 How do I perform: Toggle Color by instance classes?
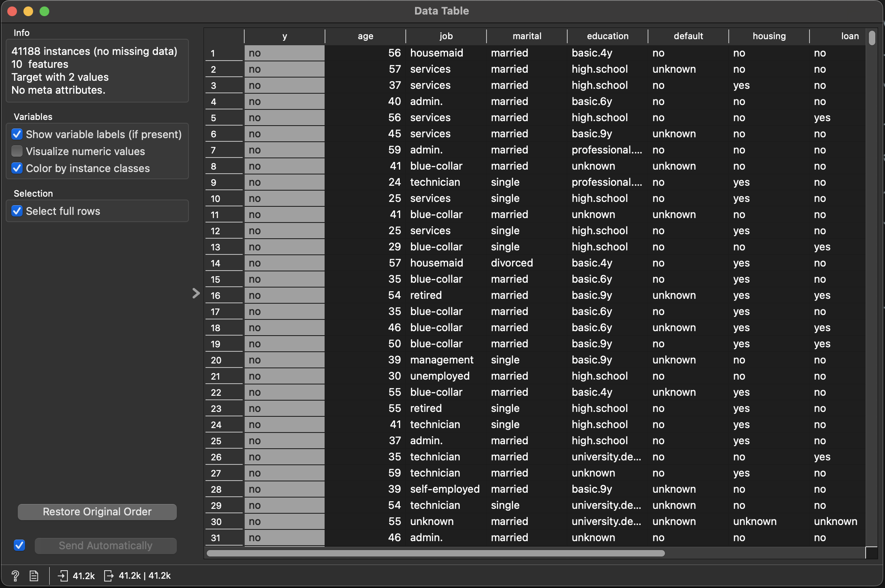[x=17, y=168]
